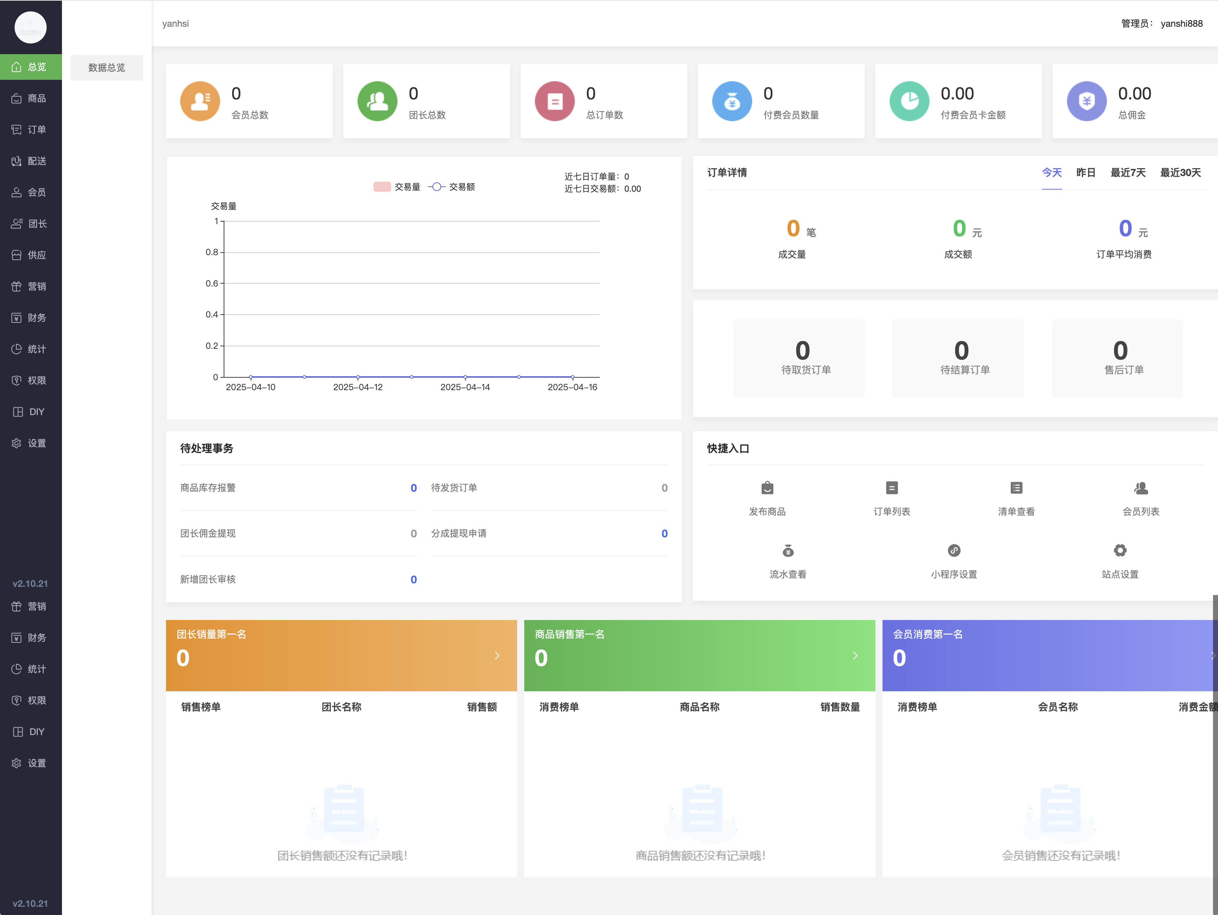Select 最近30天 order detail tab
The height and width of the screenshot is (915, 1218).
coord(1180,172)
